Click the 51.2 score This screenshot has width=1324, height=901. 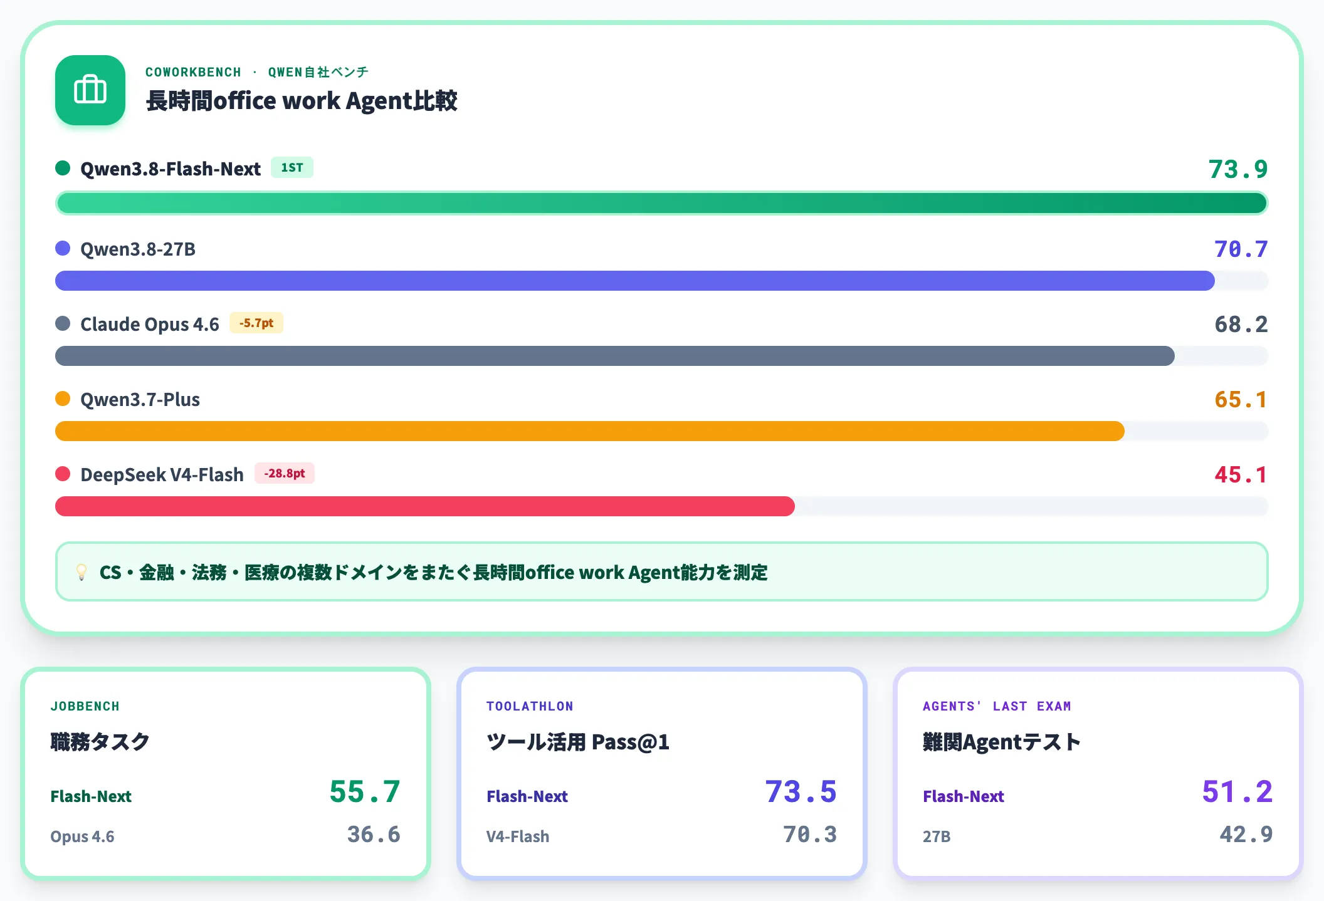[x=1237, y=791]
